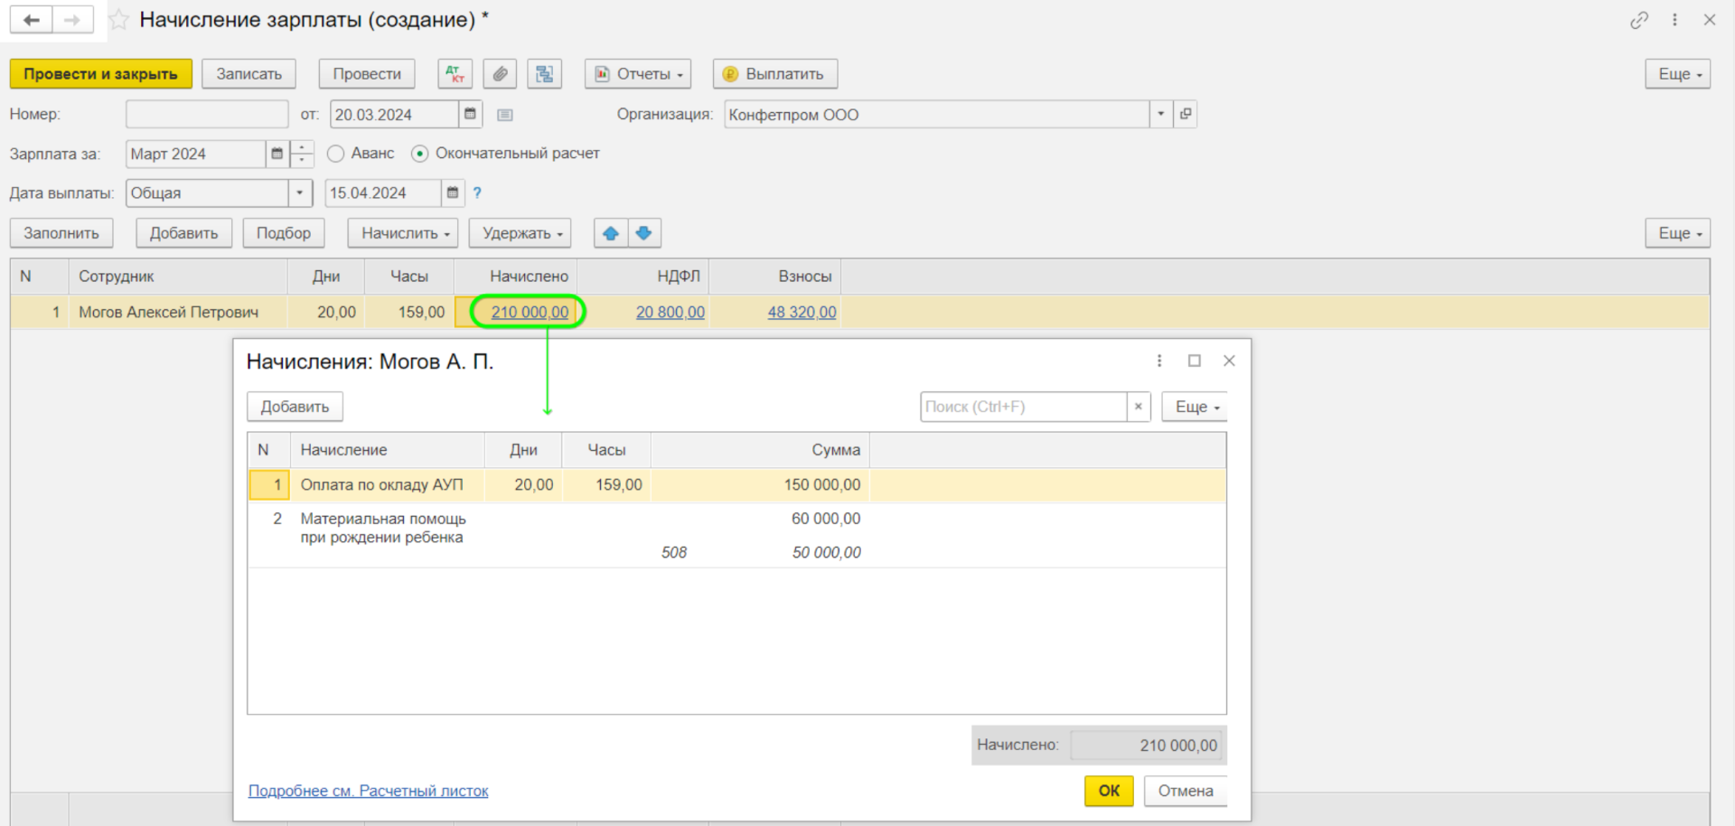Click Записать button
The width and height of the screenshot is (1735, 826).
point(249,74)
